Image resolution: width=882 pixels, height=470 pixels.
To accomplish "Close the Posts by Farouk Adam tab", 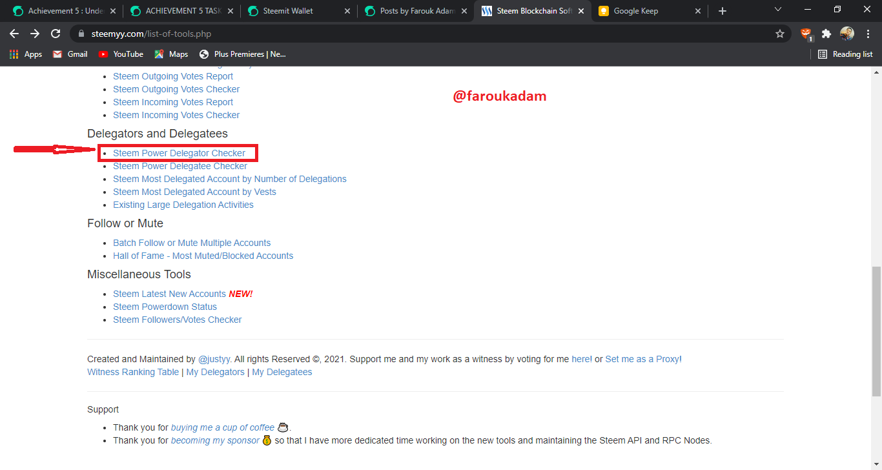I will (464, 11).
